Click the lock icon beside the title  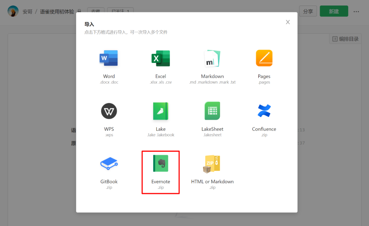coord(79,11)
